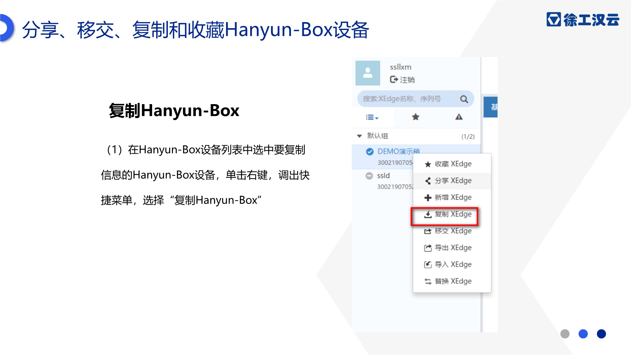The image size is (631, 355).
Task: Click the (1/2) count of 默认组
Action: 468,136
